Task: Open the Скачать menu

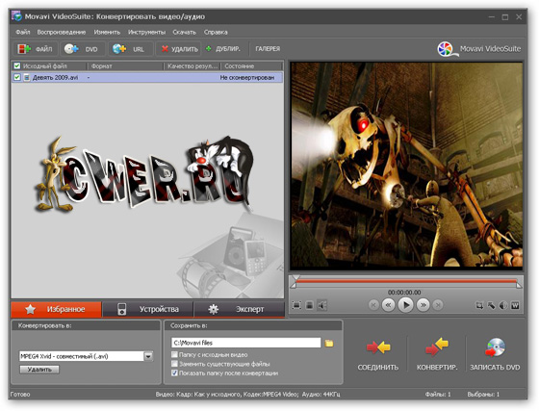Action: (184, 32)
